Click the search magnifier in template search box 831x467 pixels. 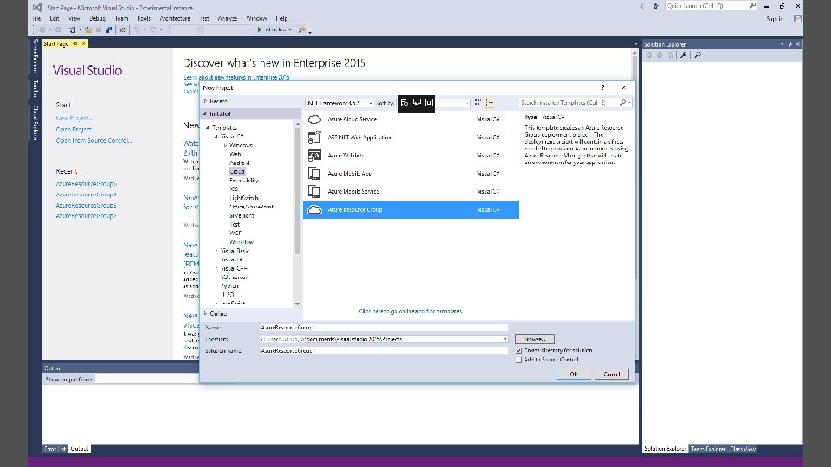tap(622, 102)
